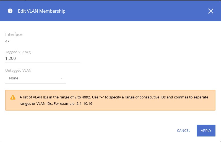
Task: Click CANCEL to discard changes
Action: pyautogui.click(x=184, y=130)
